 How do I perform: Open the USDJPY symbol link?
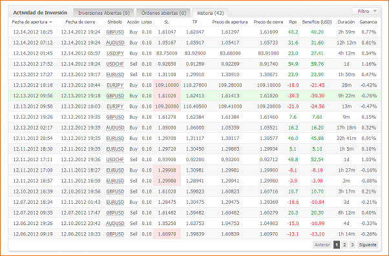[x=115, y=54]
